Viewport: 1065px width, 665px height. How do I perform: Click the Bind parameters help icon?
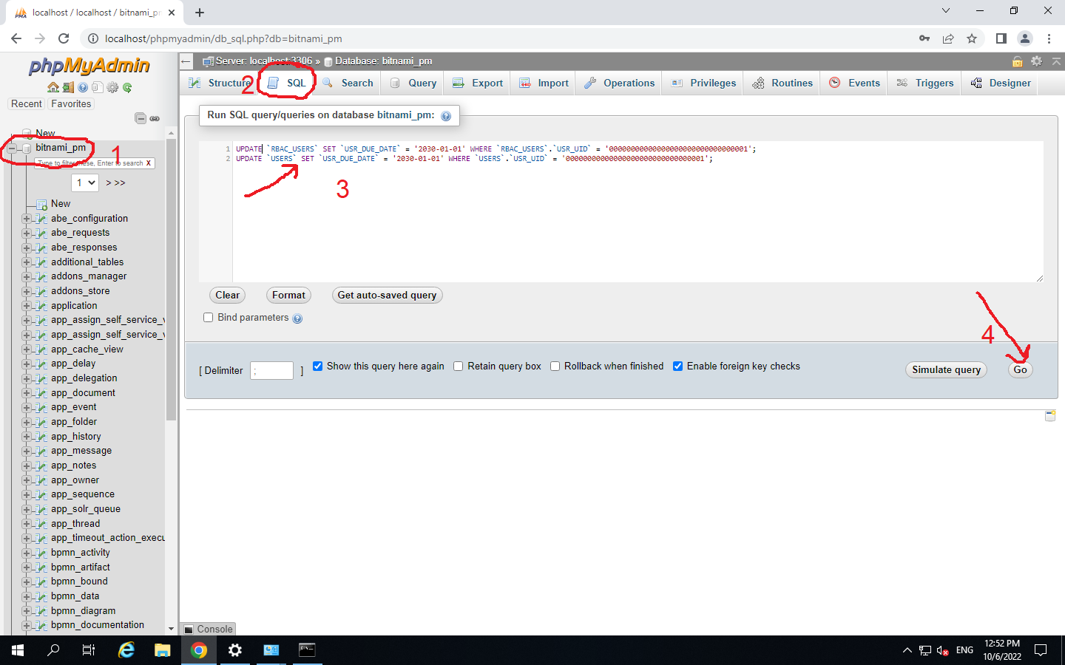coord(297,318)
